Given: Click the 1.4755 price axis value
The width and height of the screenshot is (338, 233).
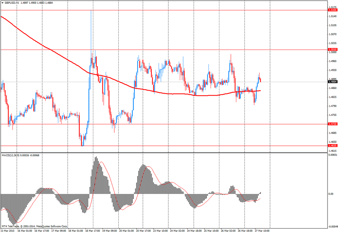Looking at the screenshot, I should point(333,115).
